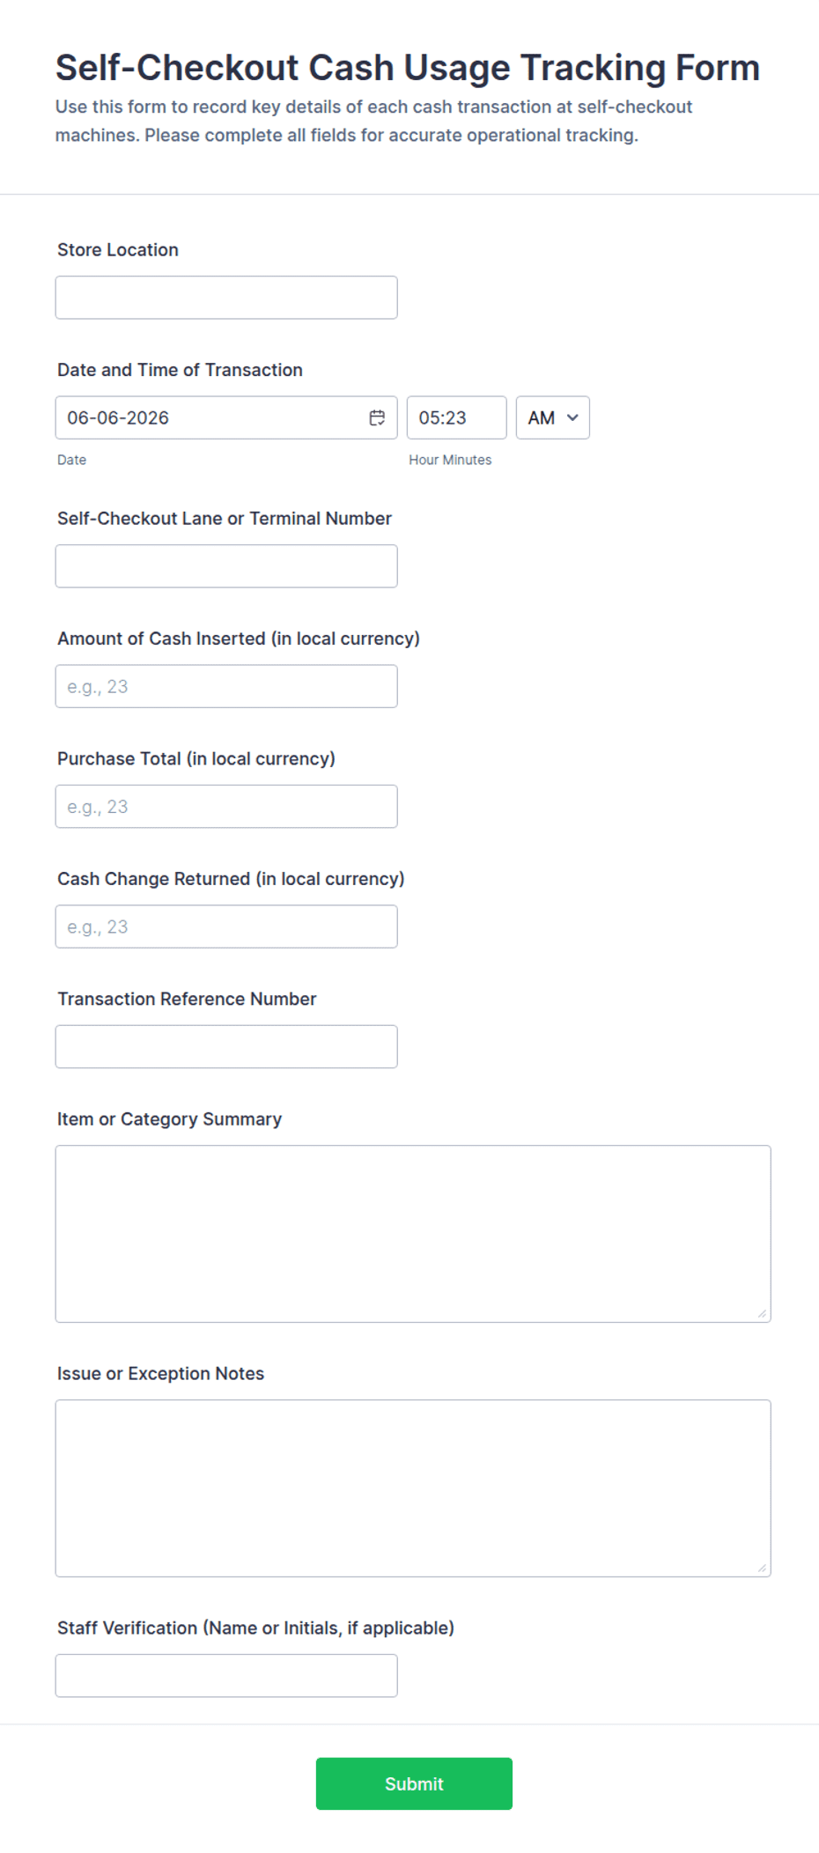
Task: Click the Cash Change Returned field
Action: [226, 926]
